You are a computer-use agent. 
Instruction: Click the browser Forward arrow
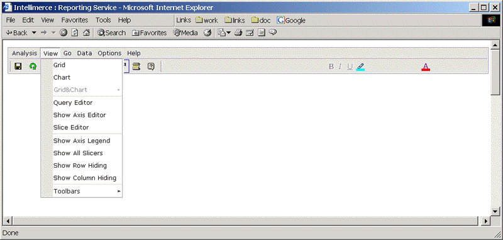44,33
